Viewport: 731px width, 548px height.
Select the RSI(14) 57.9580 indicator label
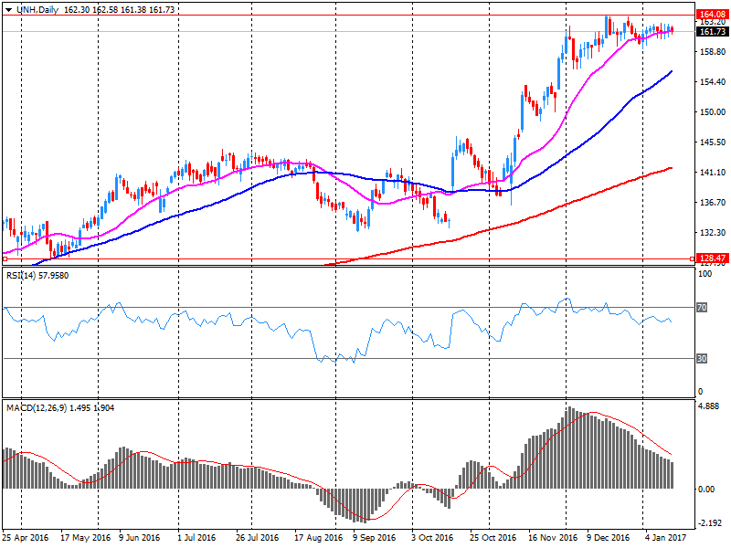[37, 276]
